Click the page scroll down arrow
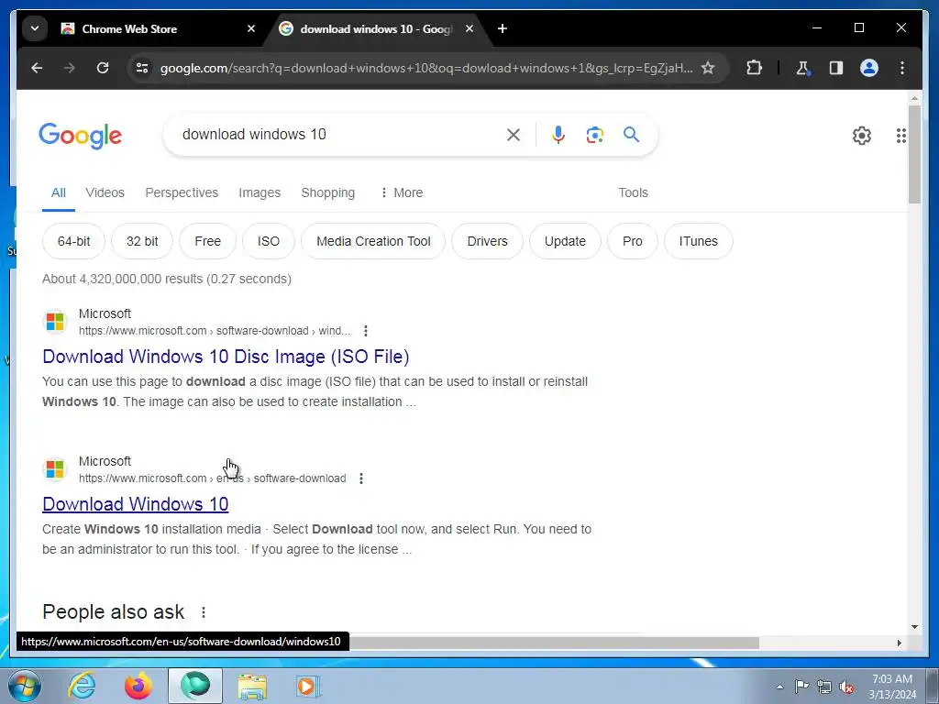The image size is (939, 704). click(914, 627)
